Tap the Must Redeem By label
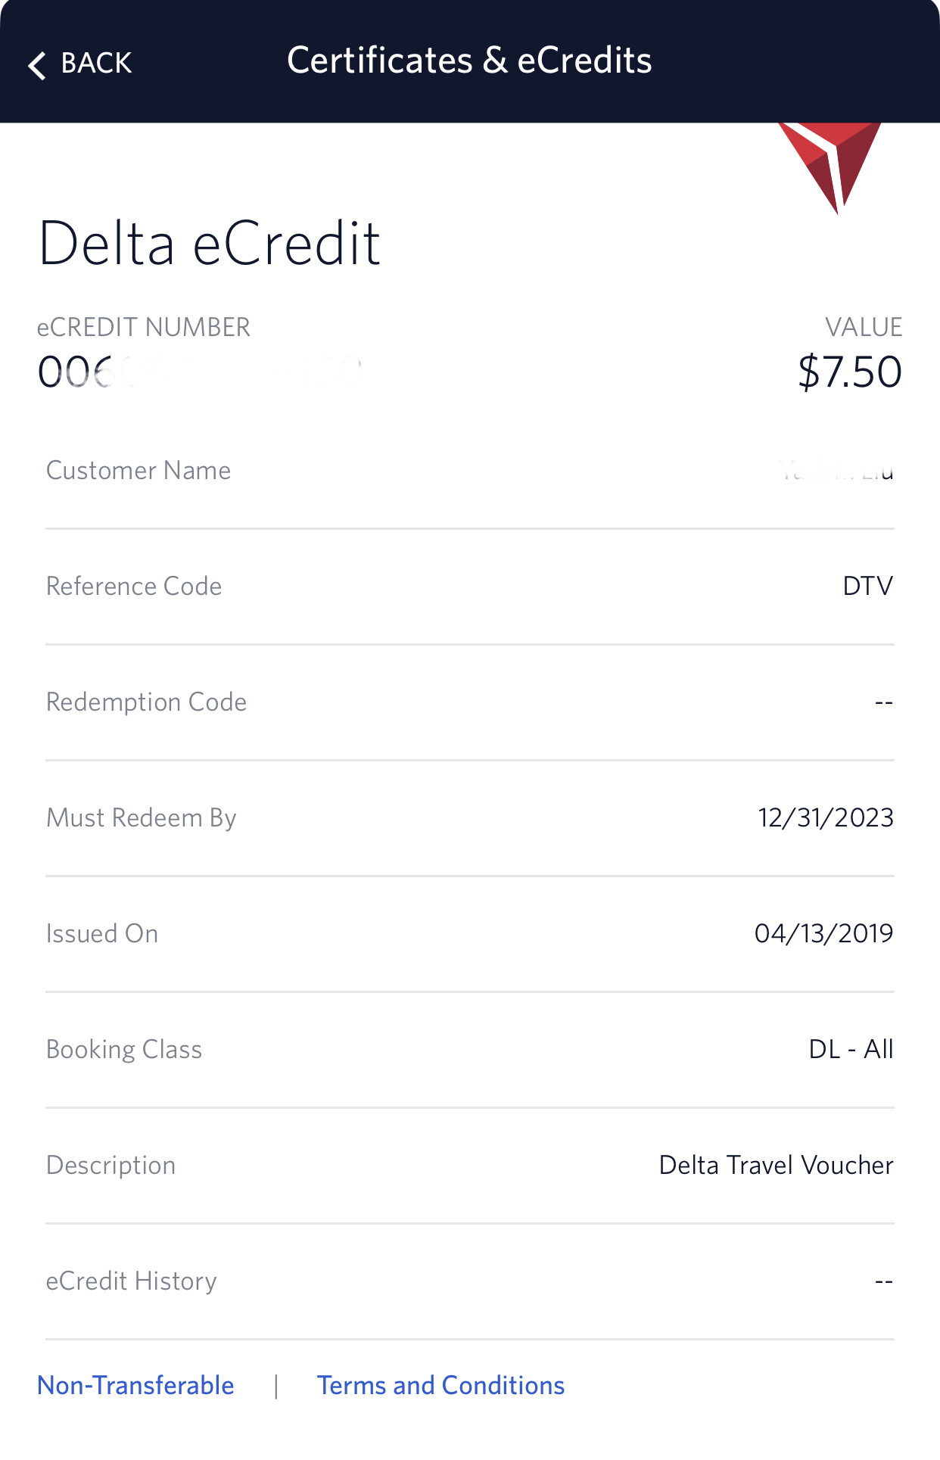940x1460 pixels. tap(141, 818)
